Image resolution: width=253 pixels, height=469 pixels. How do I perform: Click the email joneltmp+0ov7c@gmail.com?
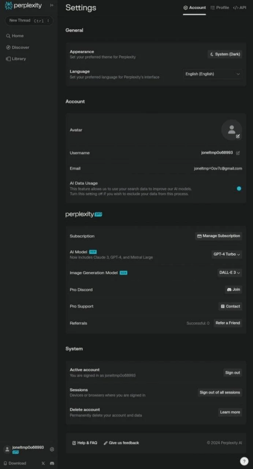tap(218, 169)
